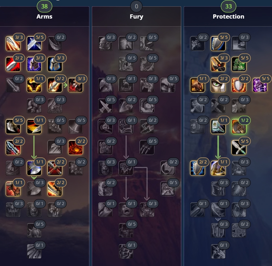Click the glowing green 1/2 Protection talent

tap(239, 127)
